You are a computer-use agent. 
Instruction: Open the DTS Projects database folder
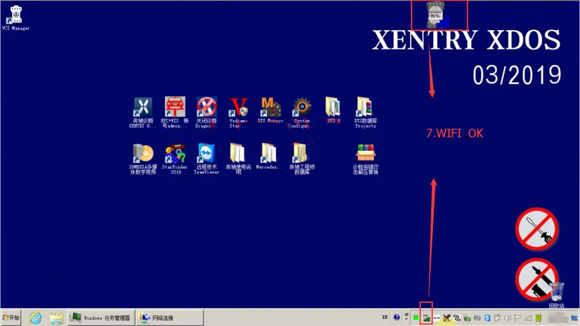pos(365,113)
